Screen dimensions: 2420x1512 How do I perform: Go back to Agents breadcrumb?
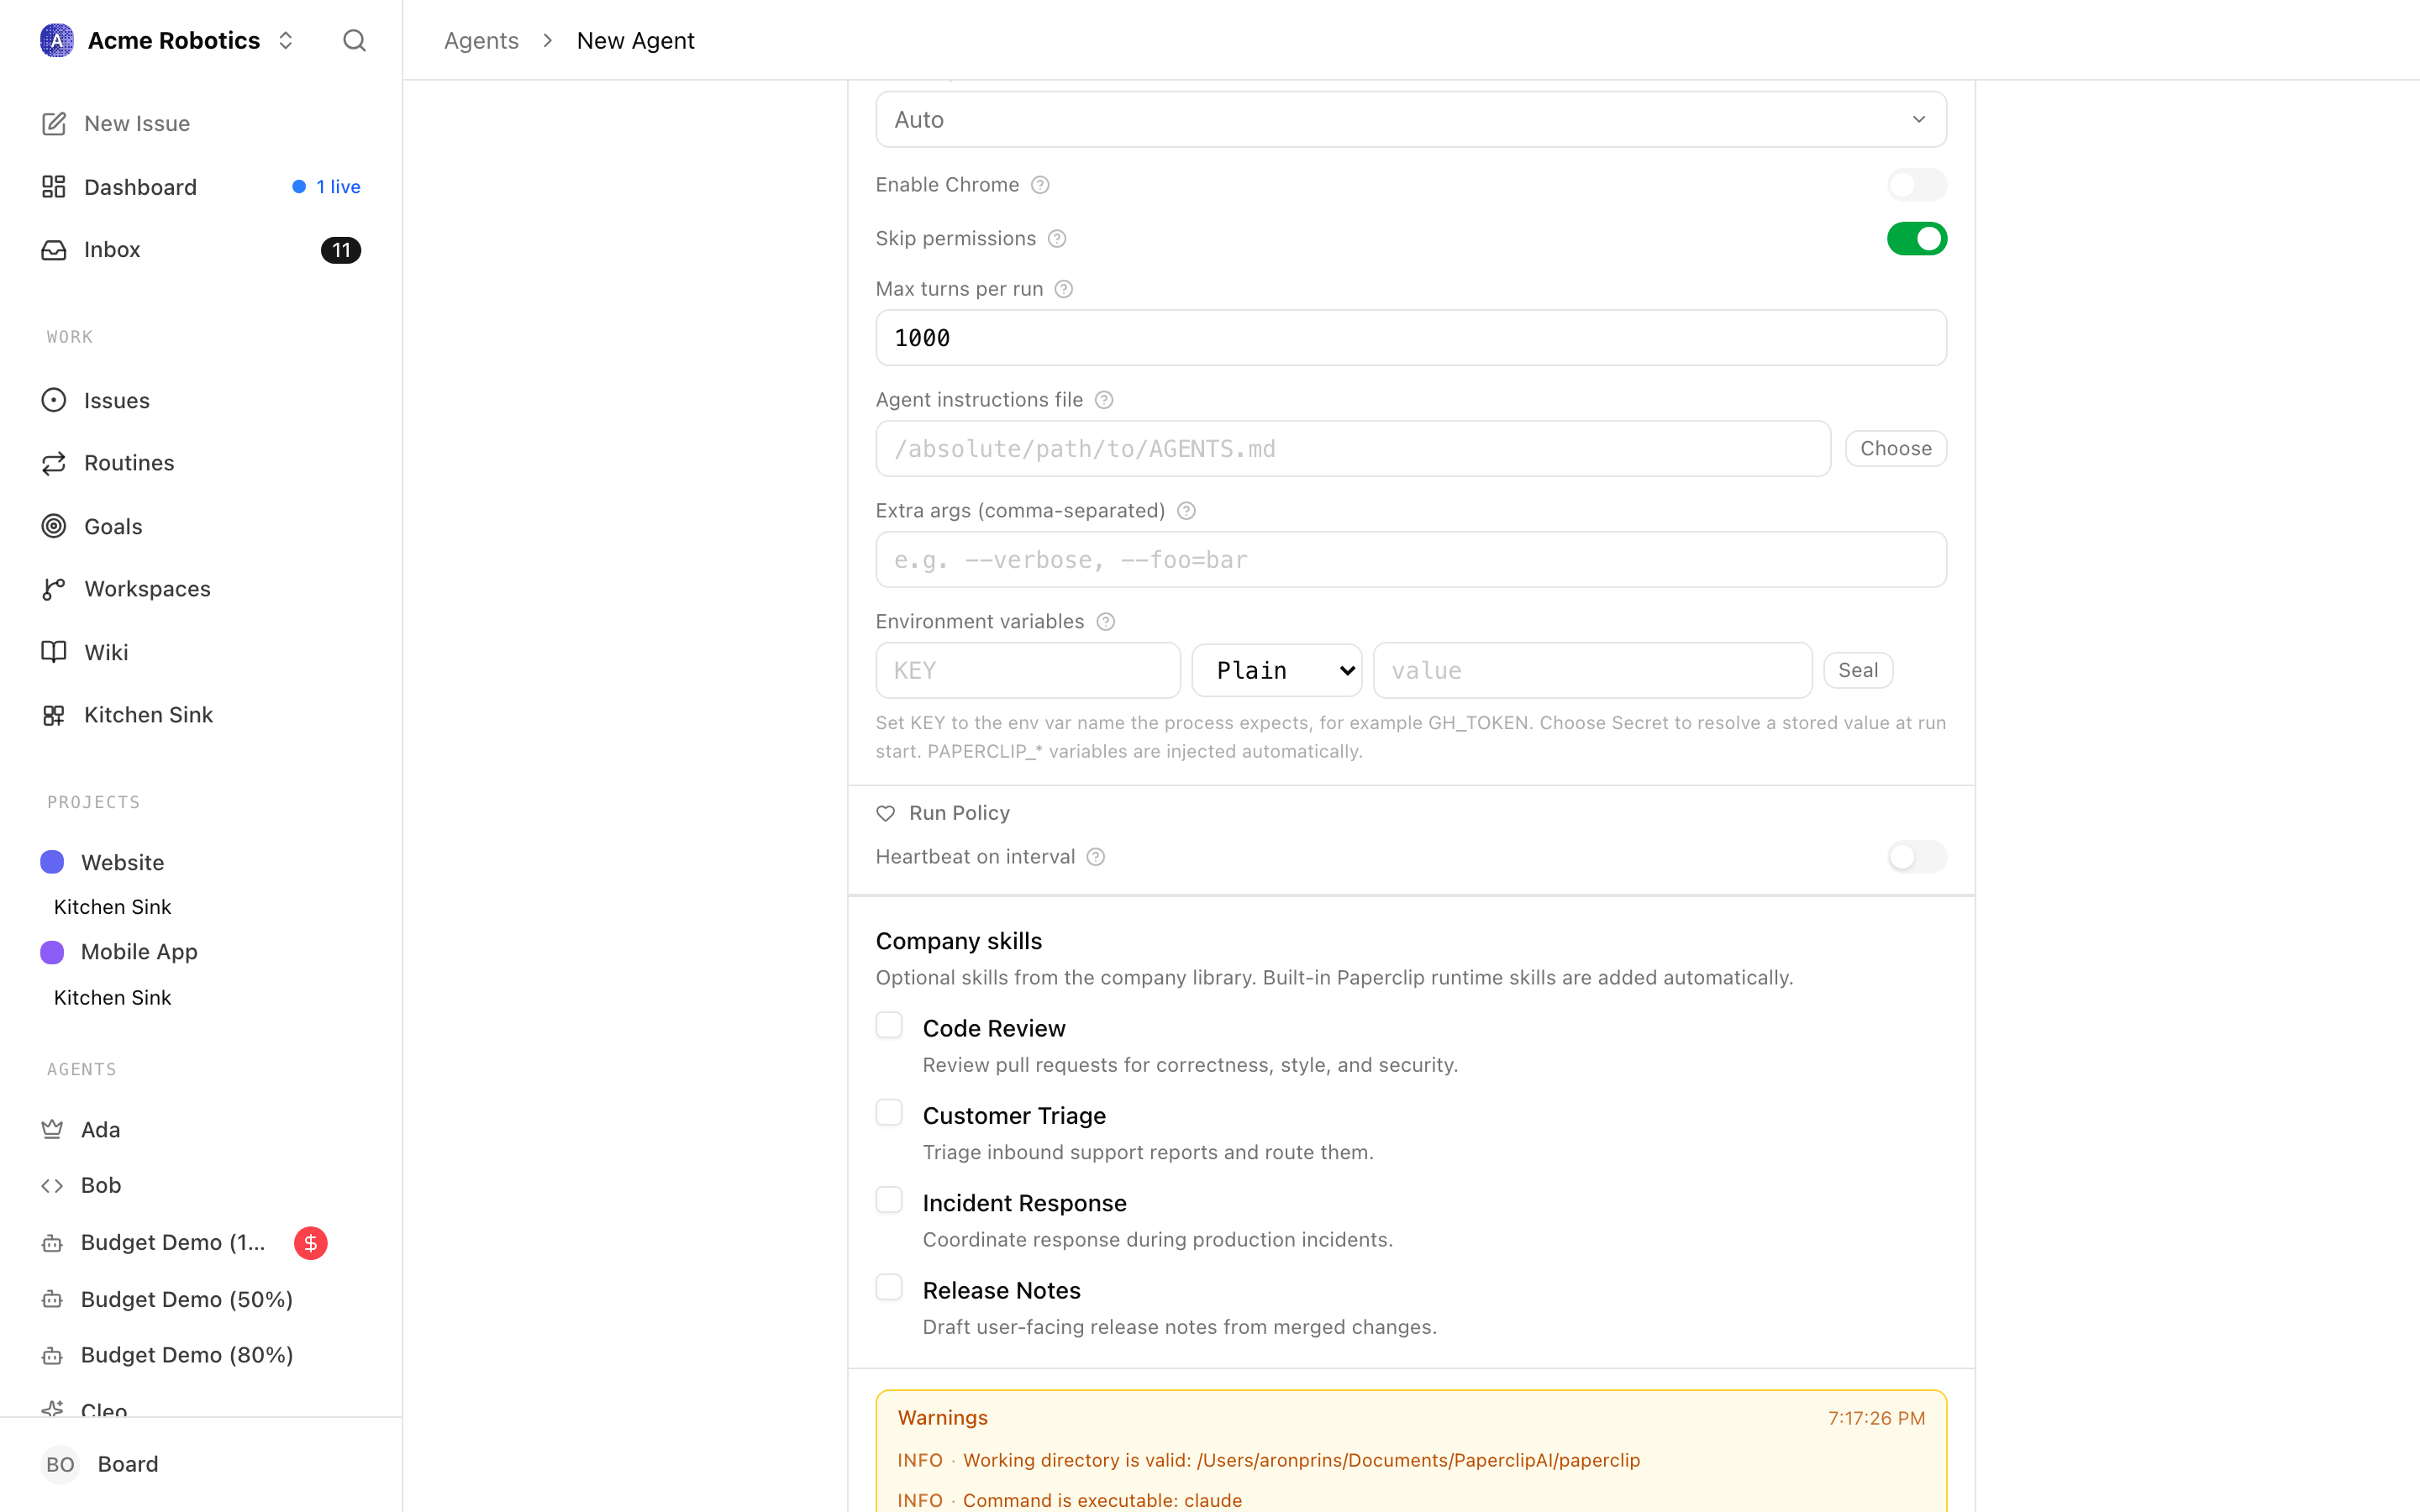click(x=481, y=40)
